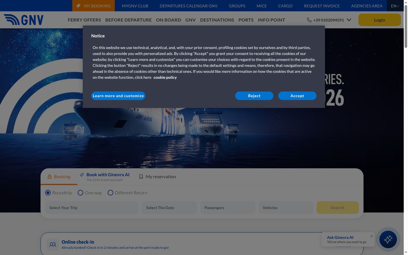Open Departures Calendar GNV

(189, 6)
